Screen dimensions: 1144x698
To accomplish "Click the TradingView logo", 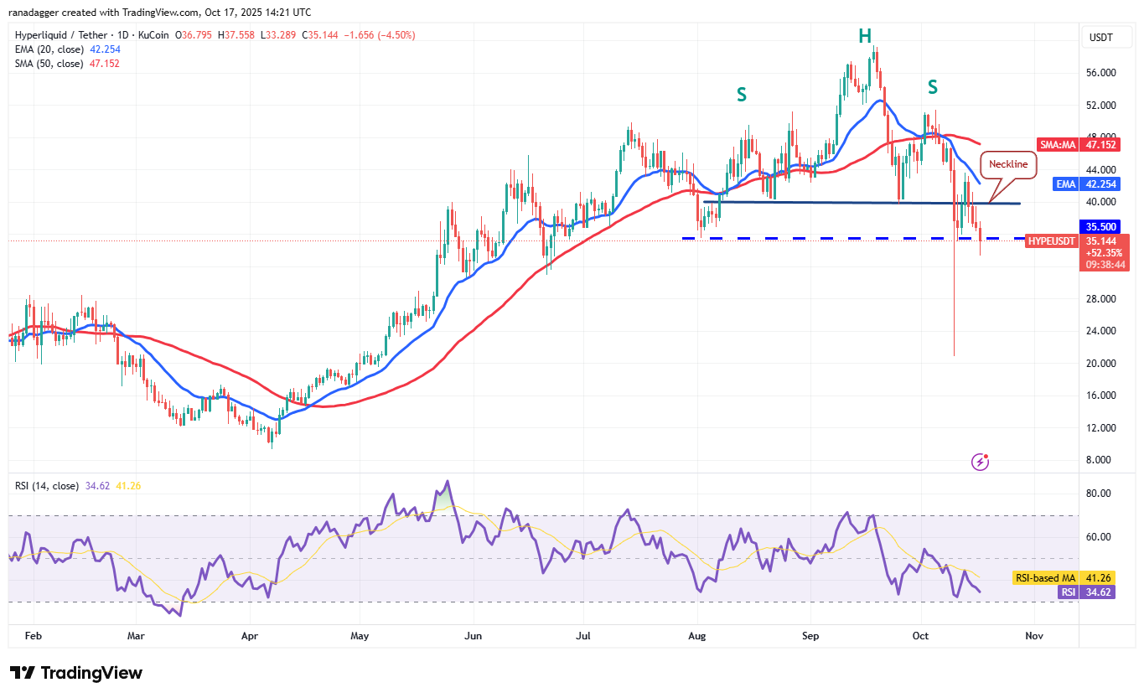I will (x=74, y=672).
